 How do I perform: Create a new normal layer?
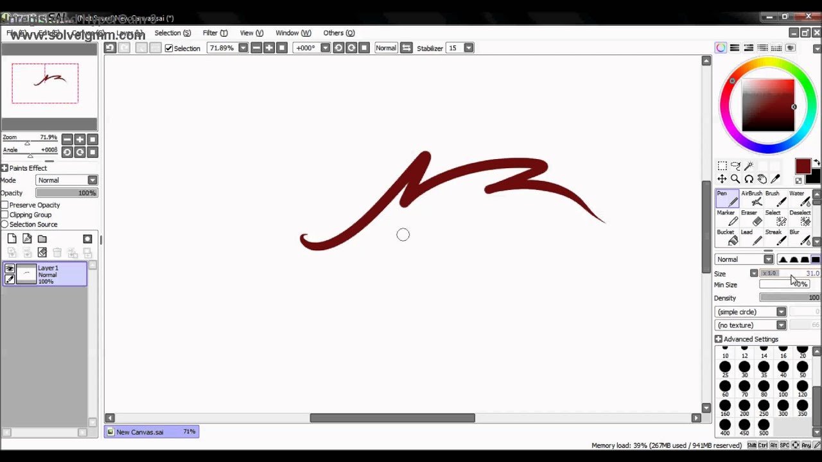pos(12,239)
